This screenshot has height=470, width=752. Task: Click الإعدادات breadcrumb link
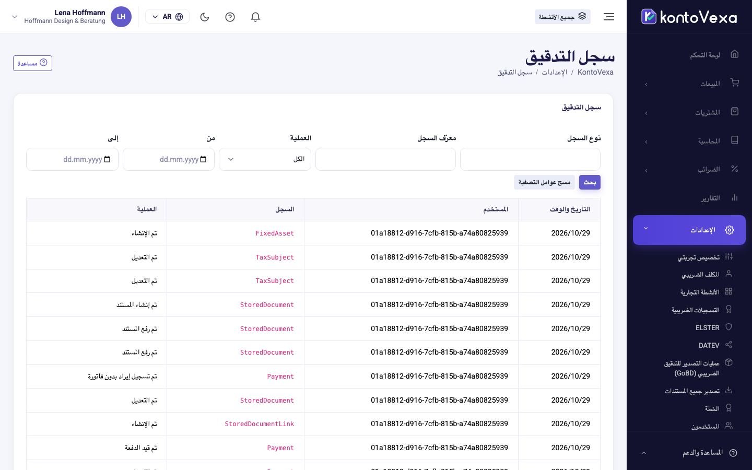pos(554,72)
